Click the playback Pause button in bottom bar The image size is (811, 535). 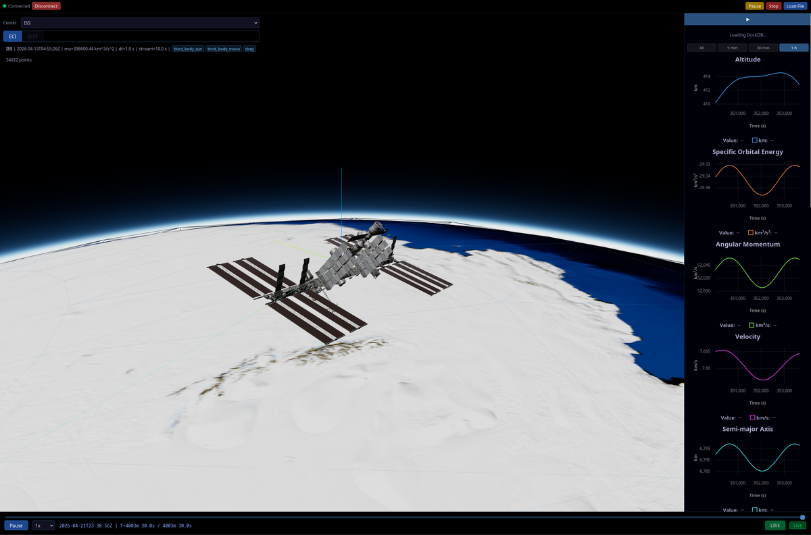(16, 525)
